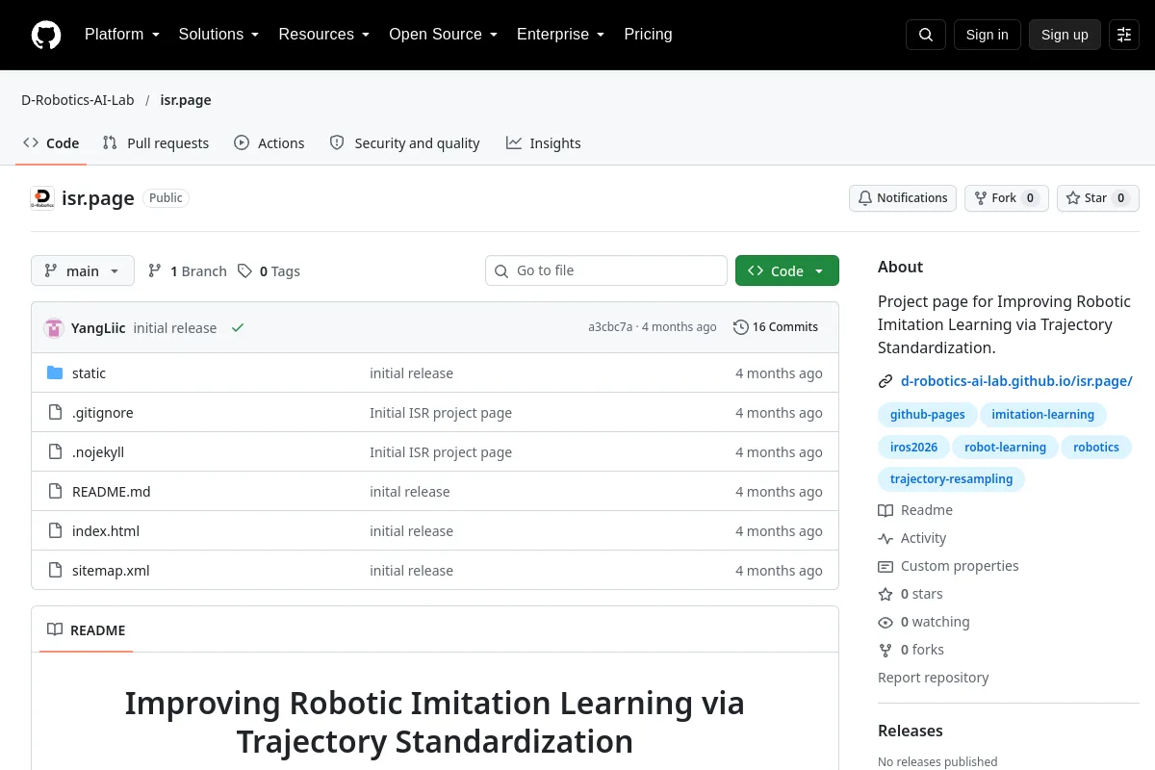Expand the Resources menu

(x=324, y=35)
